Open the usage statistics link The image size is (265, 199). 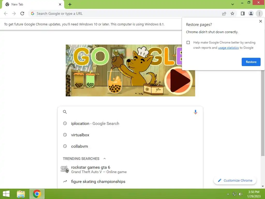[x=228, y=48]
